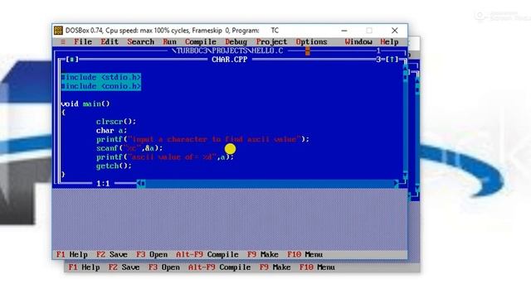531x298 pixels.
Task: Click the window number 3 indicator
Action: [378, 60]
